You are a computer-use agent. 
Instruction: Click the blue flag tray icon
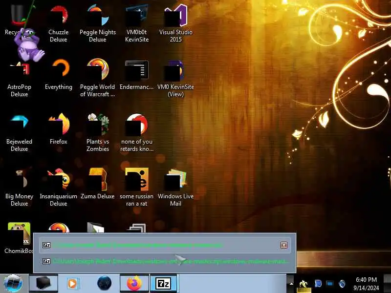coord(318,284)
